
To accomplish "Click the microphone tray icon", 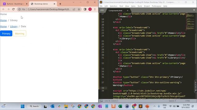I will 159,106.
